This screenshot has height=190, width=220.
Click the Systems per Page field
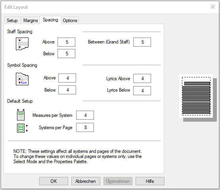[85, 127]
